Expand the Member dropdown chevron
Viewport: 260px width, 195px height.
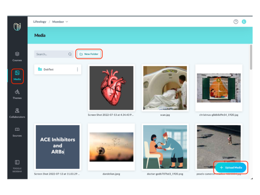click(x=67, y=22)
